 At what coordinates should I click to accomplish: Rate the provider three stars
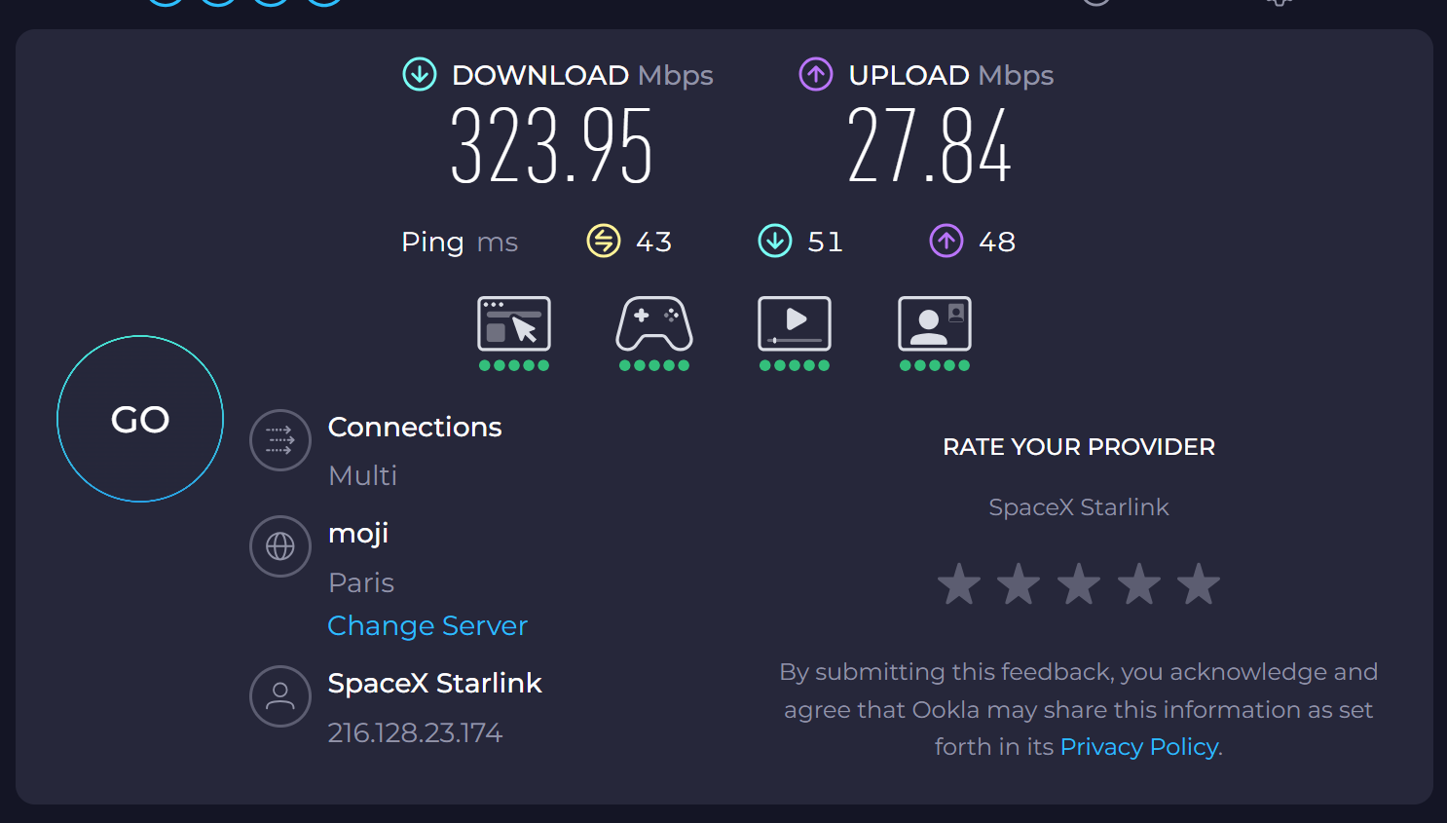[x=1079, y=584]
